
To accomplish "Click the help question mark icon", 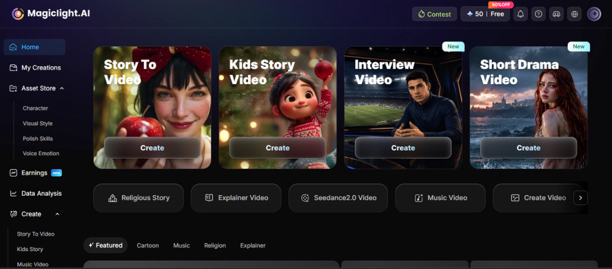I will point(538,14).
